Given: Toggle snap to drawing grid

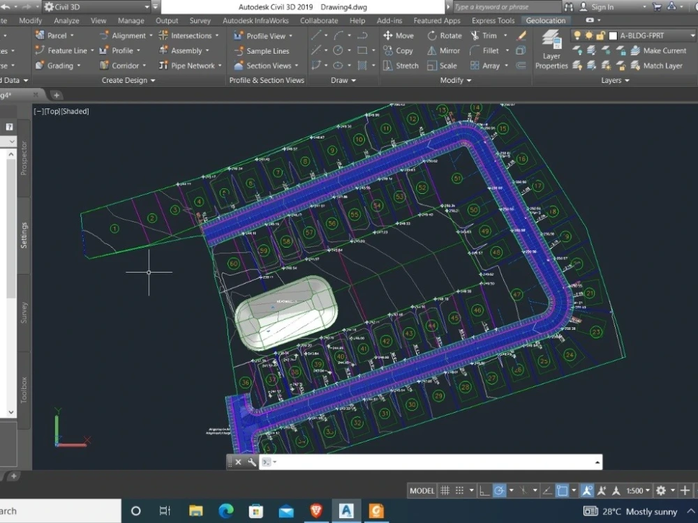Looking at the screenshot, I should click(x=459, y=490).
